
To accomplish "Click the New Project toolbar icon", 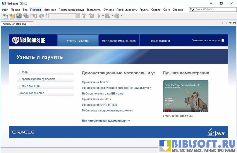I will (12, 16).
